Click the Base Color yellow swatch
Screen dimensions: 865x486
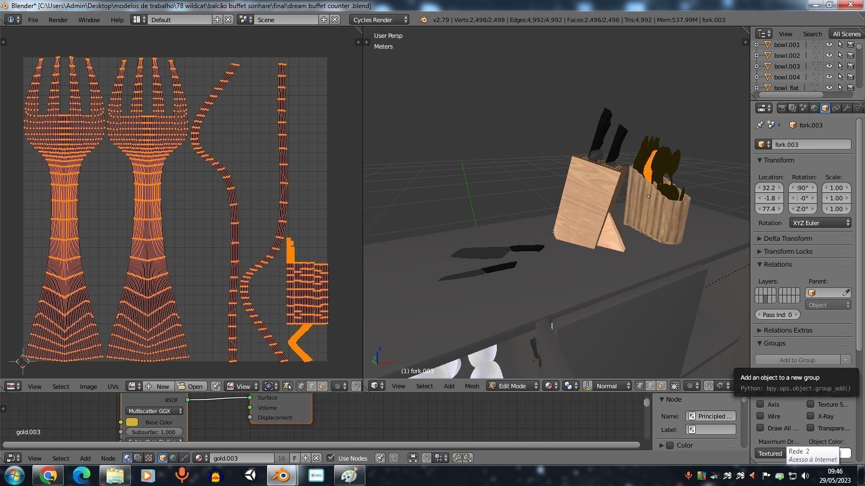(x=132, y=422)
